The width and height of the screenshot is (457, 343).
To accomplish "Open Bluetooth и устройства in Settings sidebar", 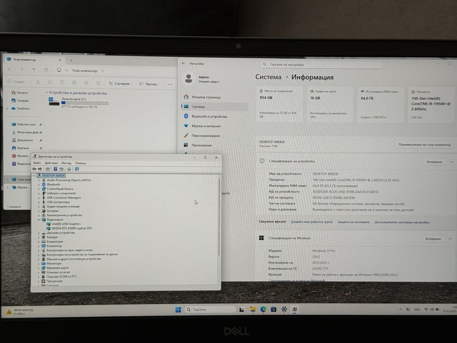I will [x=215, y=116].
